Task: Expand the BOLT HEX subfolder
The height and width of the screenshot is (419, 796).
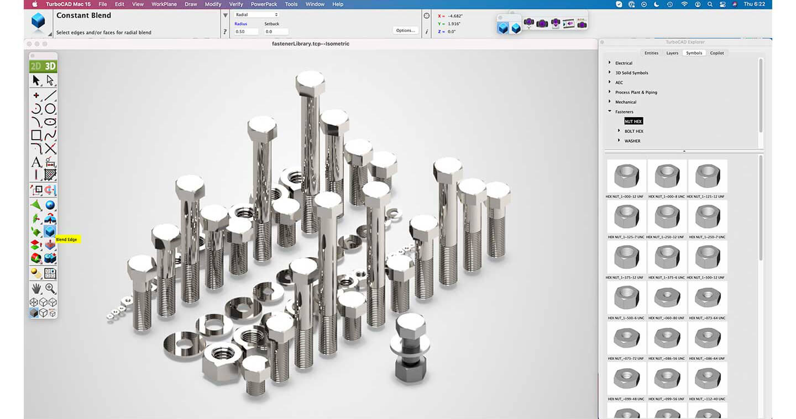Action: pyautogui.click(x=619, y=131)
